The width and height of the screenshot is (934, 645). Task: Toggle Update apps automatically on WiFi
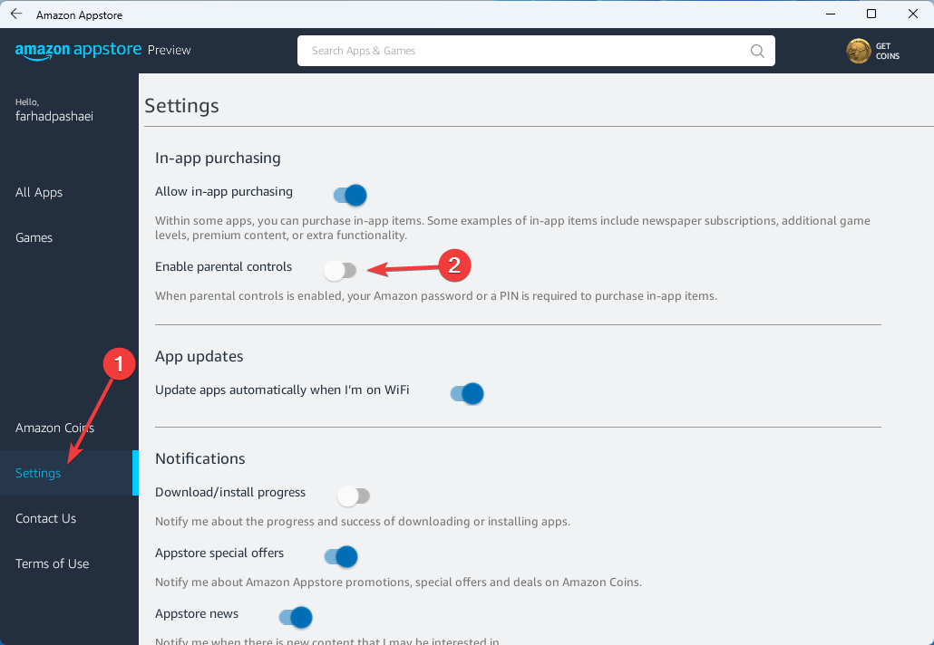[x=467, y=394]
